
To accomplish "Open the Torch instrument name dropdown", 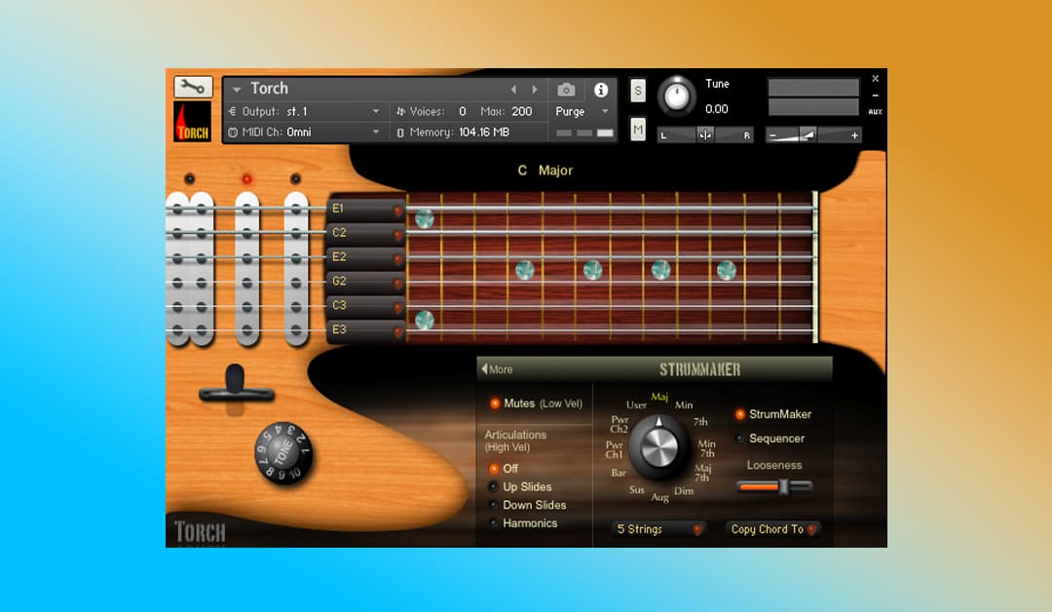I will coord(236,90).
